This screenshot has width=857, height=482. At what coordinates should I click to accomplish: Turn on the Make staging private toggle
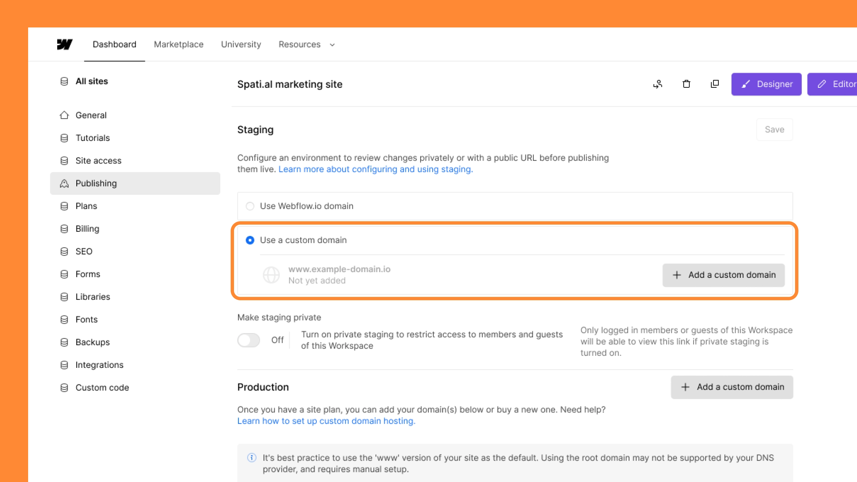tap(249, 340)
